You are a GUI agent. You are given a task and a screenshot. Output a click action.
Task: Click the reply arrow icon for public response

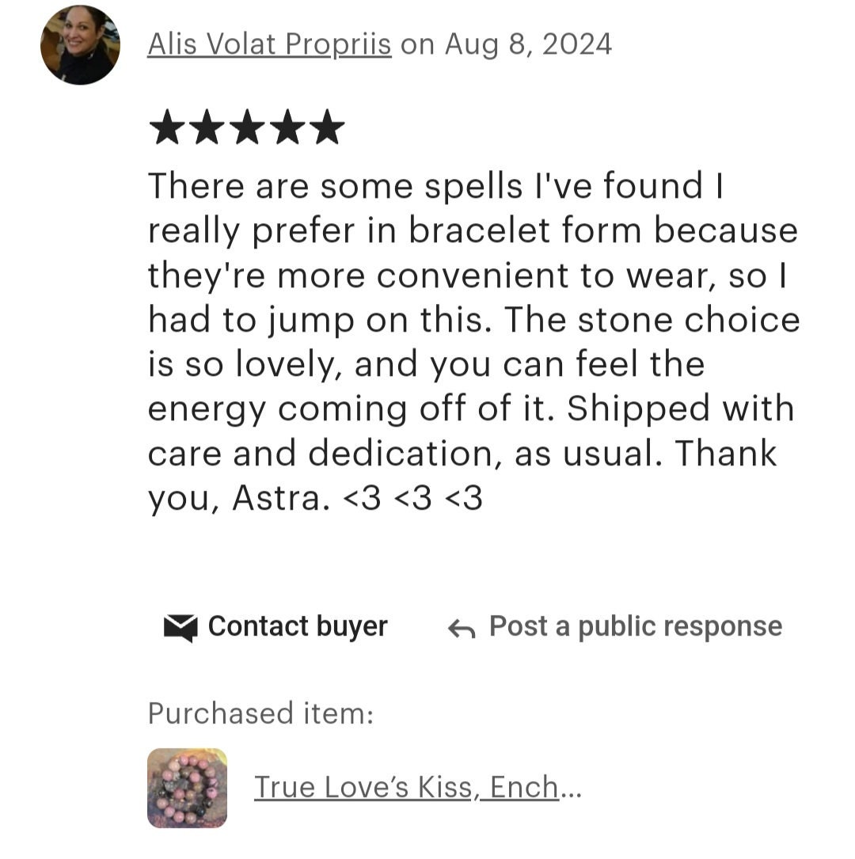(462, 629)
